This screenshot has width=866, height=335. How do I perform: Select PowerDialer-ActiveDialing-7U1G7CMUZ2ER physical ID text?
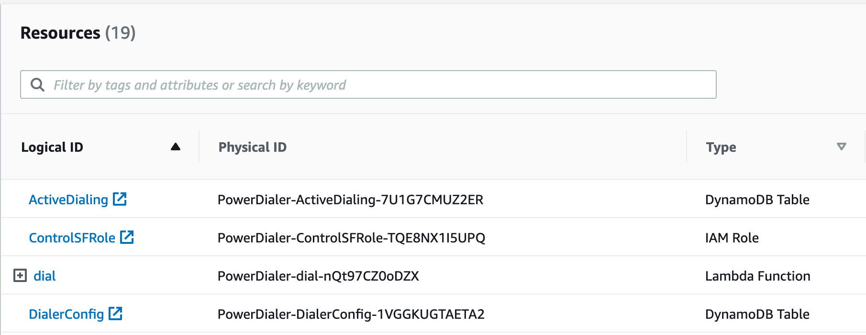coord(350,199)
